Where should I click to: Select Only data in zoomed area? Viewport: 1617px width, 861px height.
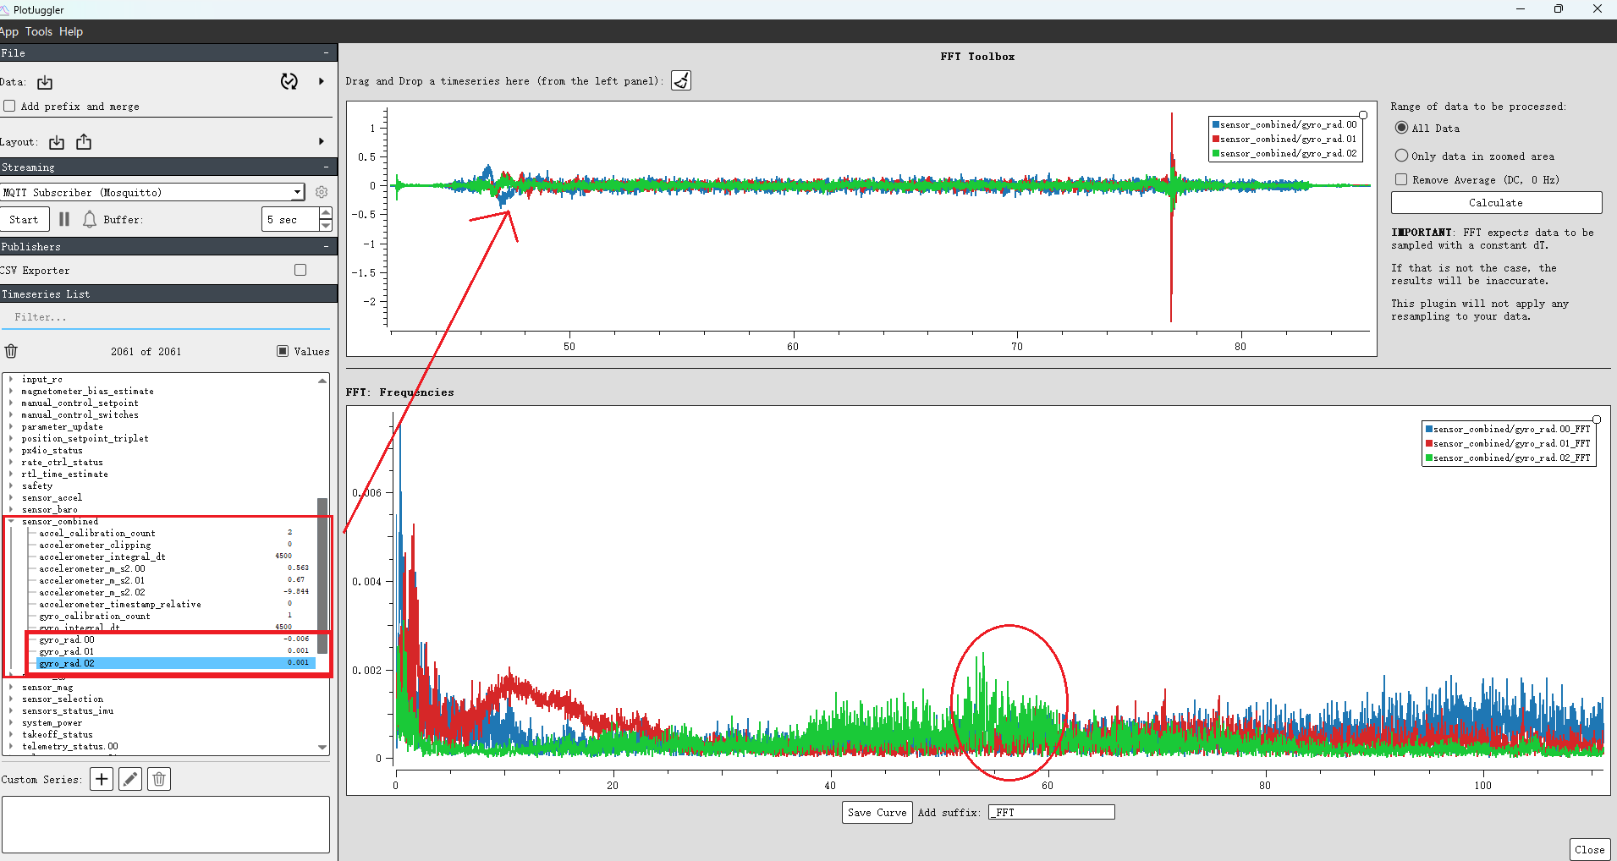point(1402,156)
